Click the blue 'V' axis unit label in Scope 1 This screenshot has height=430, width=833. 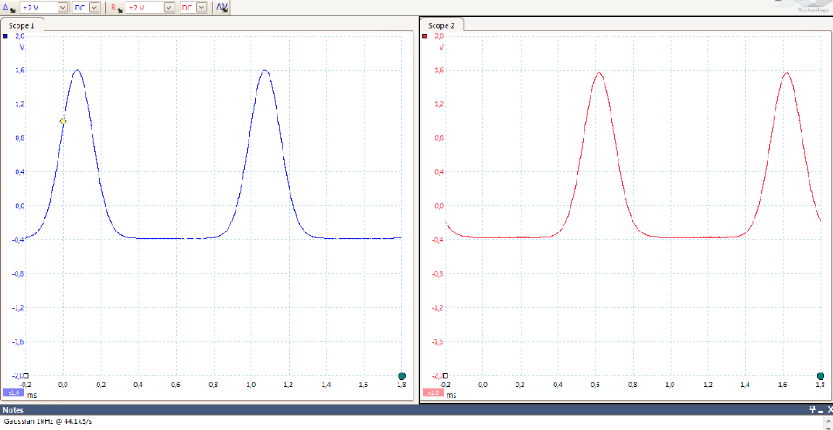tap(22, 47)
